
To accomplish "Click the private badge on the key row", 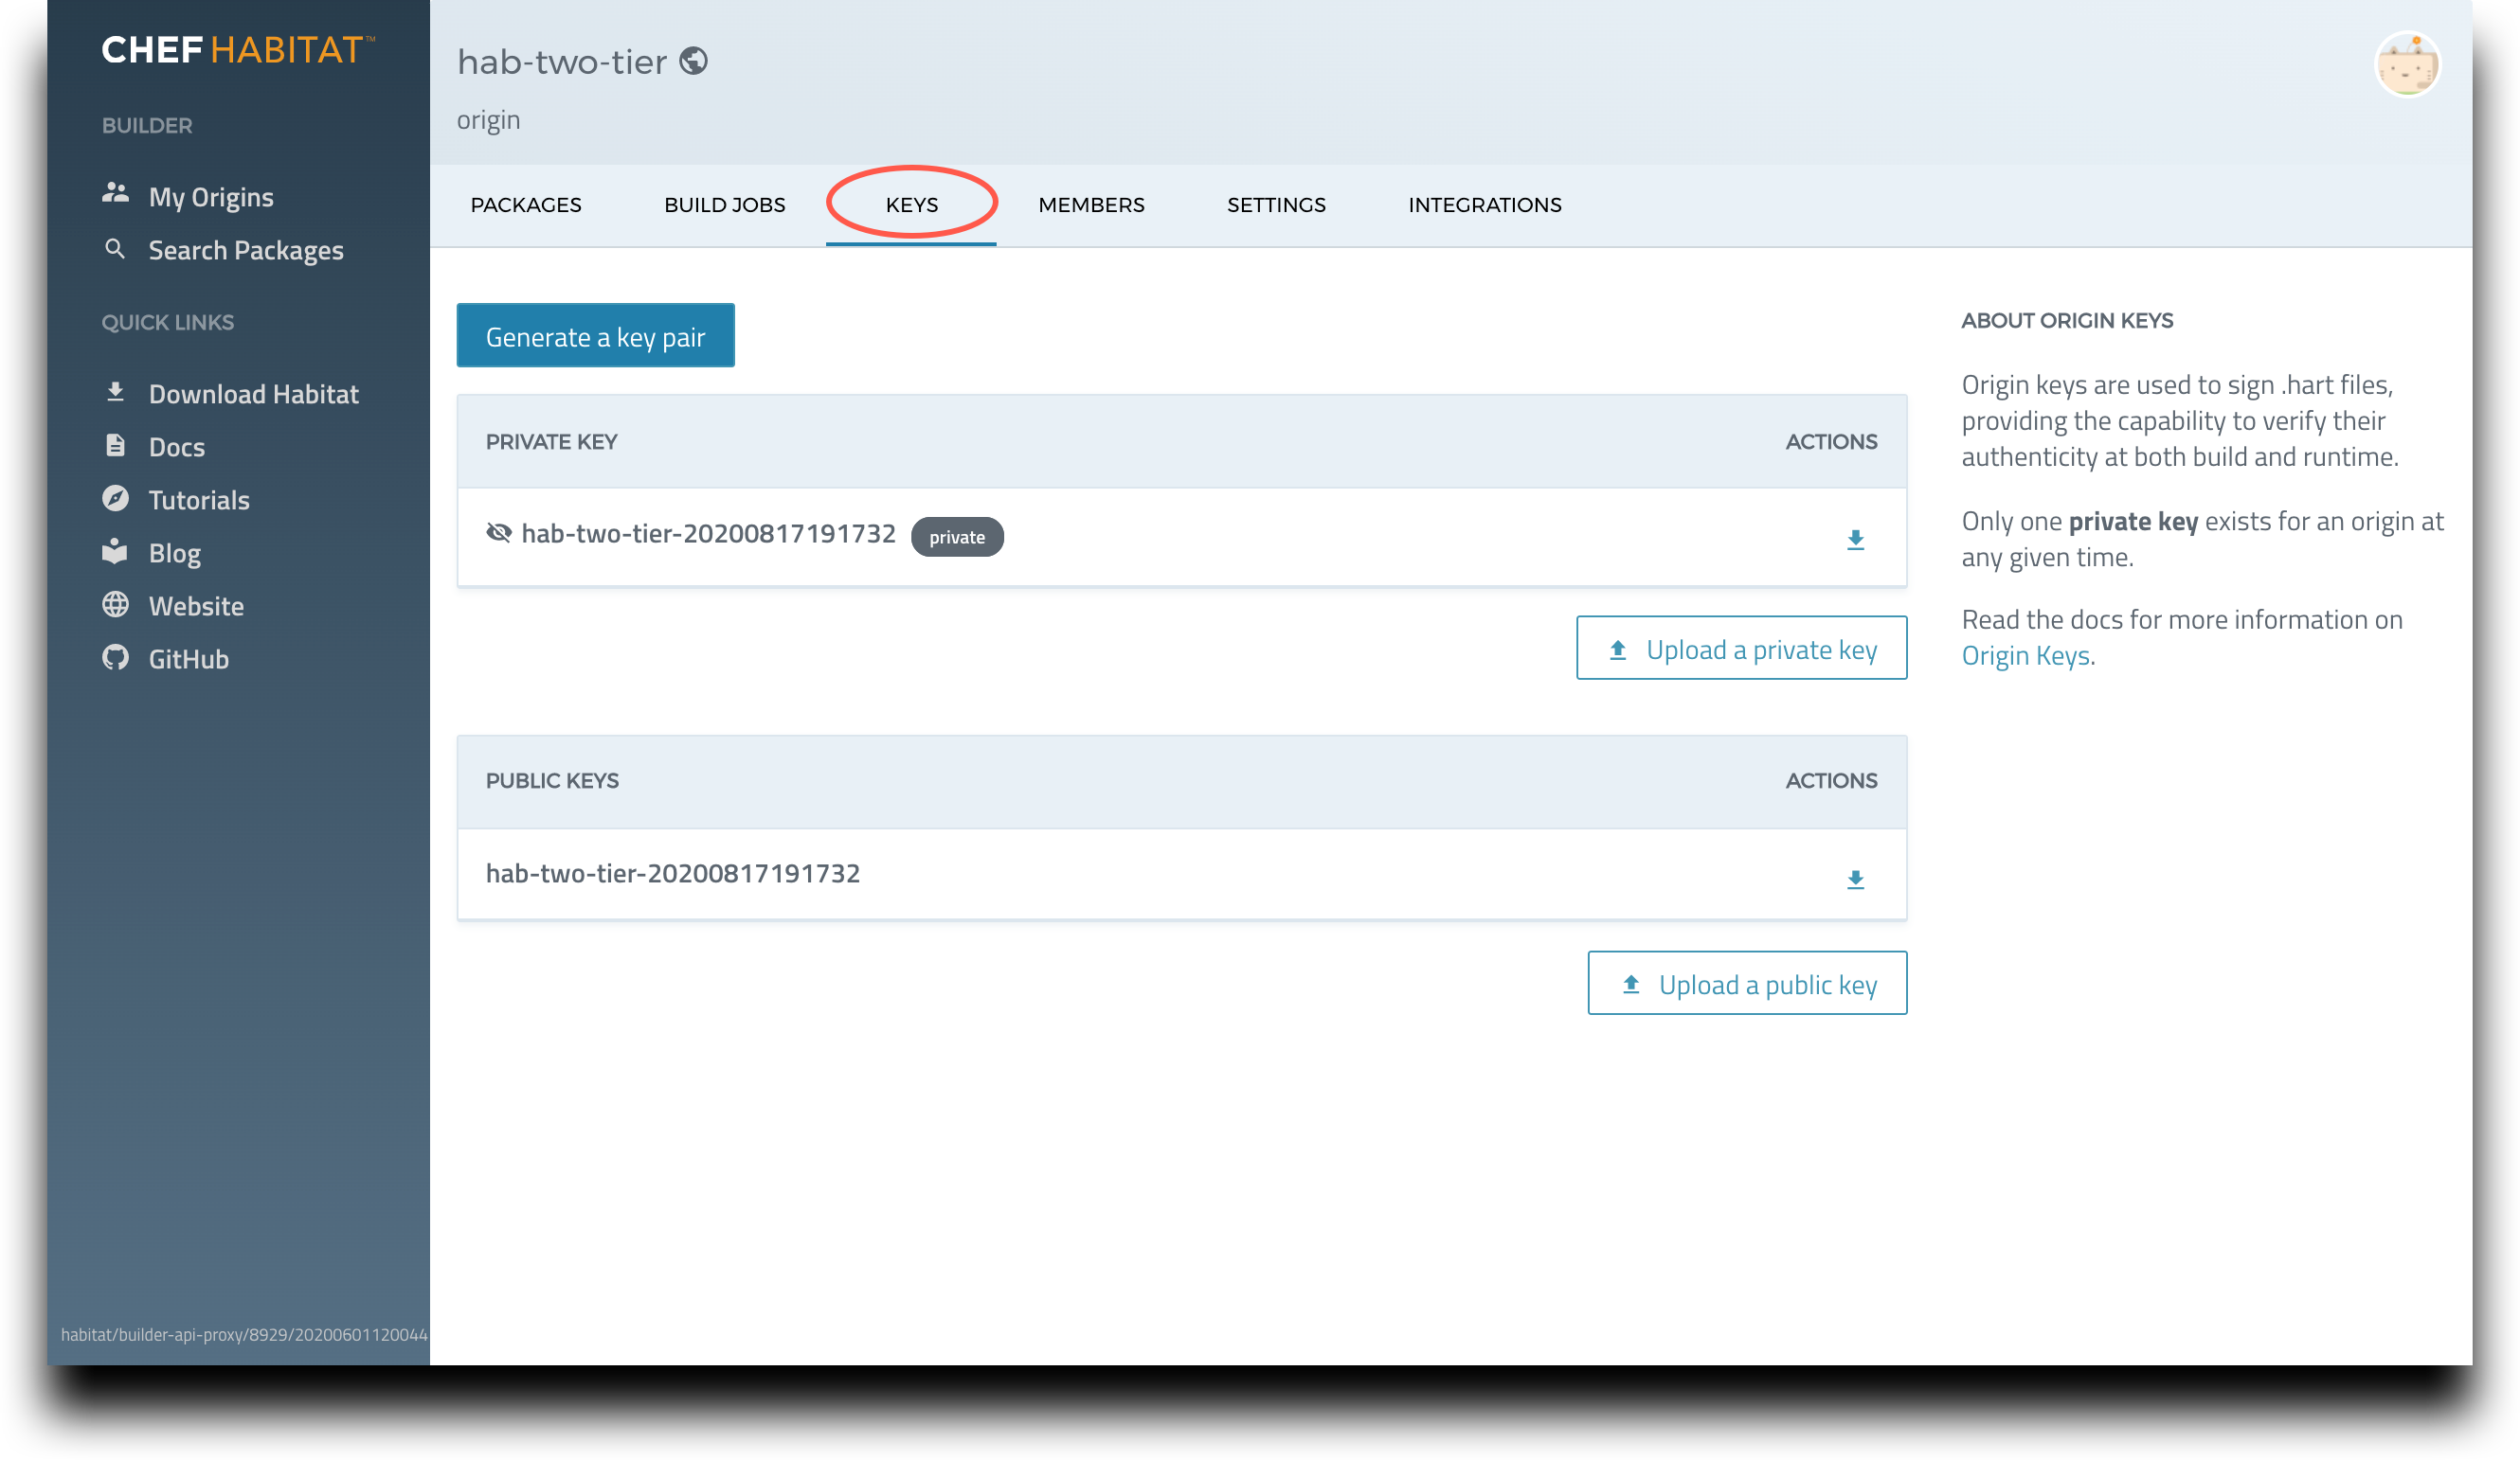I will tap(957, 537).
